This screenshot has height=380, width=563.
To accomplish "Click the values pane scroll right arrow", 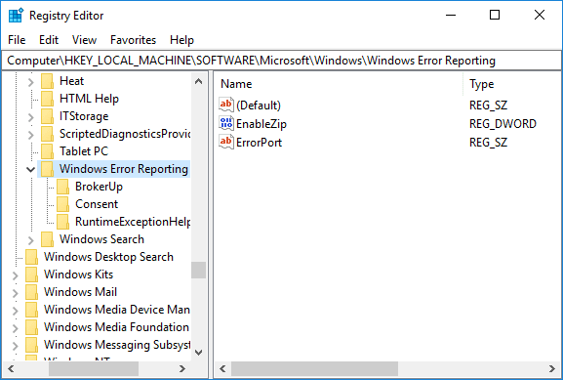I will 552,368.
